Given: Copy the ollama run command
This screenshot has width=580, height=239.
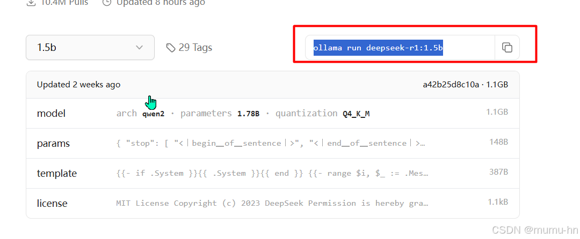Looking at the screenshot, I should 507,47.
